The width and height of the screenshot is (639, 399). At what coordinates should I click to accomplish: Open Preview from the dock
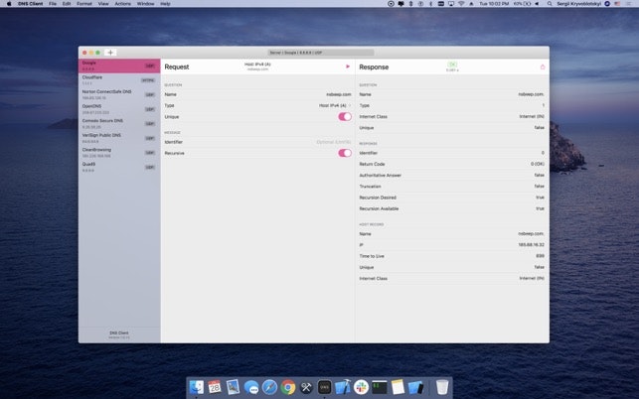pyautogui.click(x=234, y=387)
